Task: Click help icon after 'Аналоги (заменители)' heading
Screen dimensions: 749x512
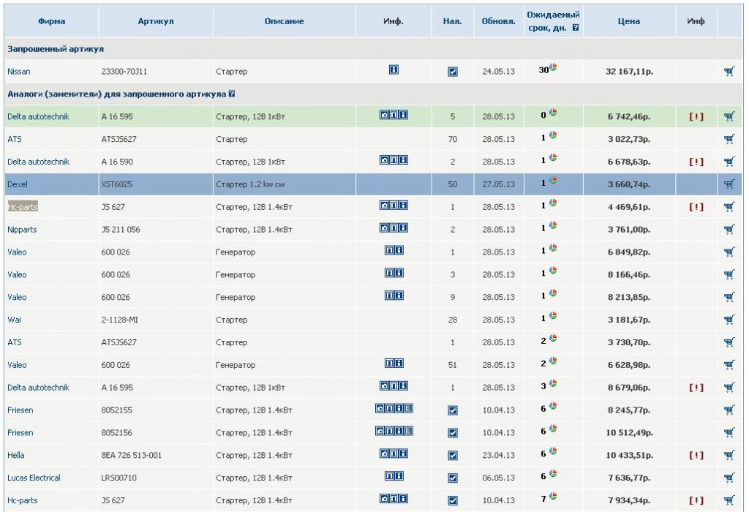Action: point(232,94)
